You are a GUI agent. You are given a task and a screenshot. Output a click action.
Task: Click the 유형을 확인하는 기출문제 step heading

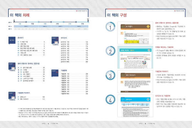pos(164,47)
